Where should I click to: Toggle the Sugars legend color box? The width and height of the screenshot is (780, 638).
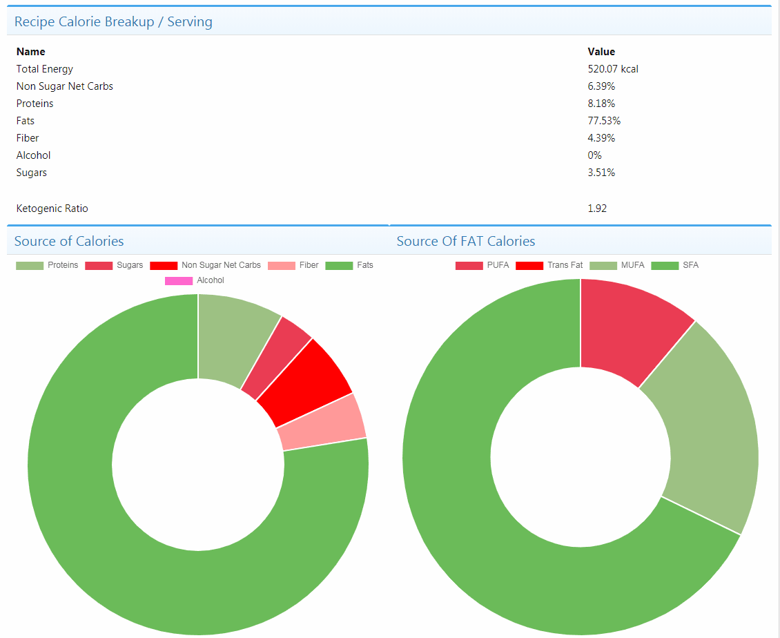click(99, 266)
